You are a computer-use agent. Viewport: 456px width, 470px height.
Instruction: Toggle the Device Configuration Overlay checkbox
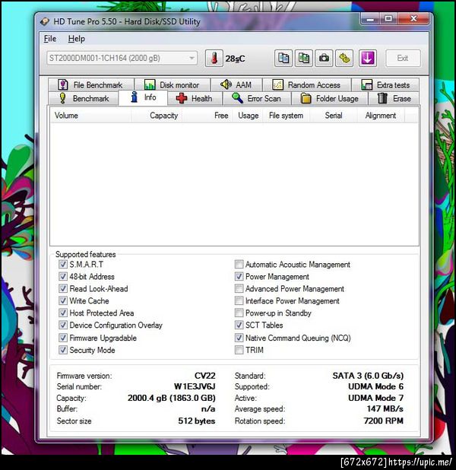click(x=63, y=325)
